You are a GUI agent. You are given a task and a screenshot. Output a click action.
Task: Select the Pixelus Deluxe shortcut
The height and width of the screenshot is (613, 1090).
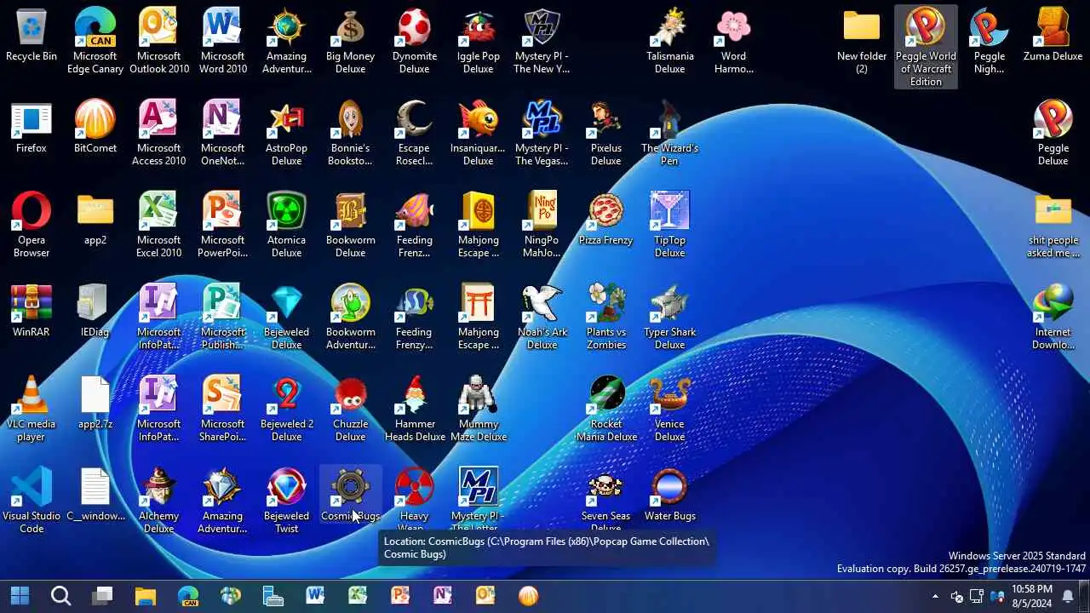click(606, 132)
